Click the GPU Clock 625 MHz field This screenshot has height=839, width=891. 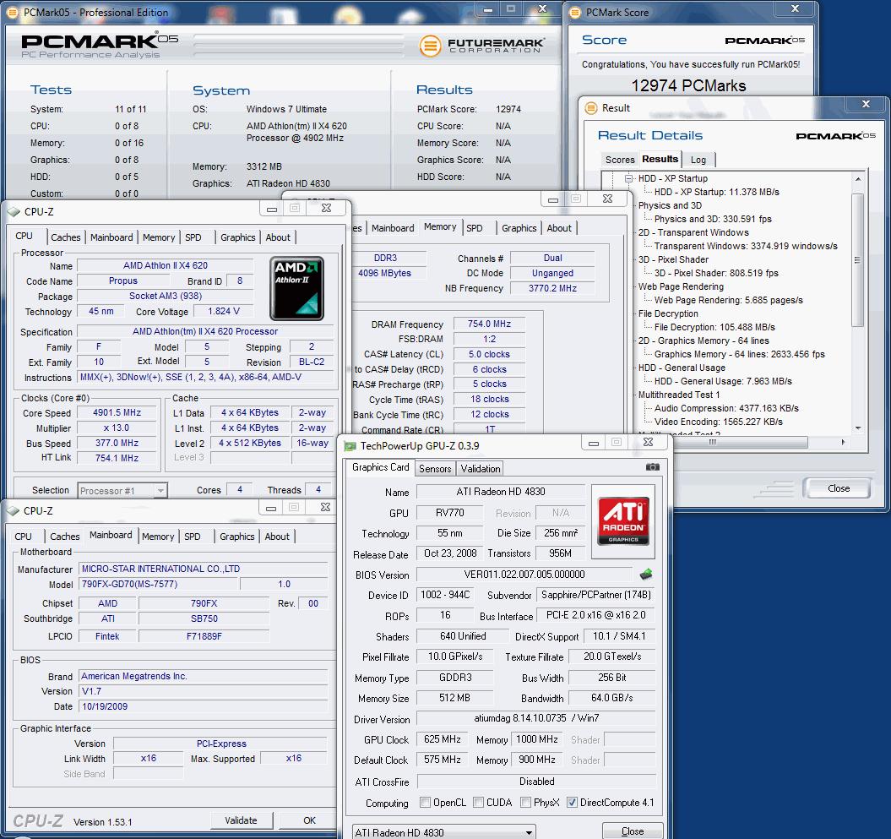pos(442,739)
